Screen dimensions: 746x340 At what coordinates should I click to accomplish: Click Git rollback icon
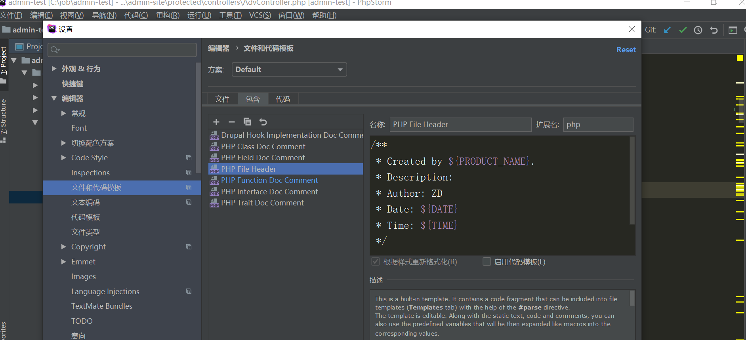click(714, 30)
